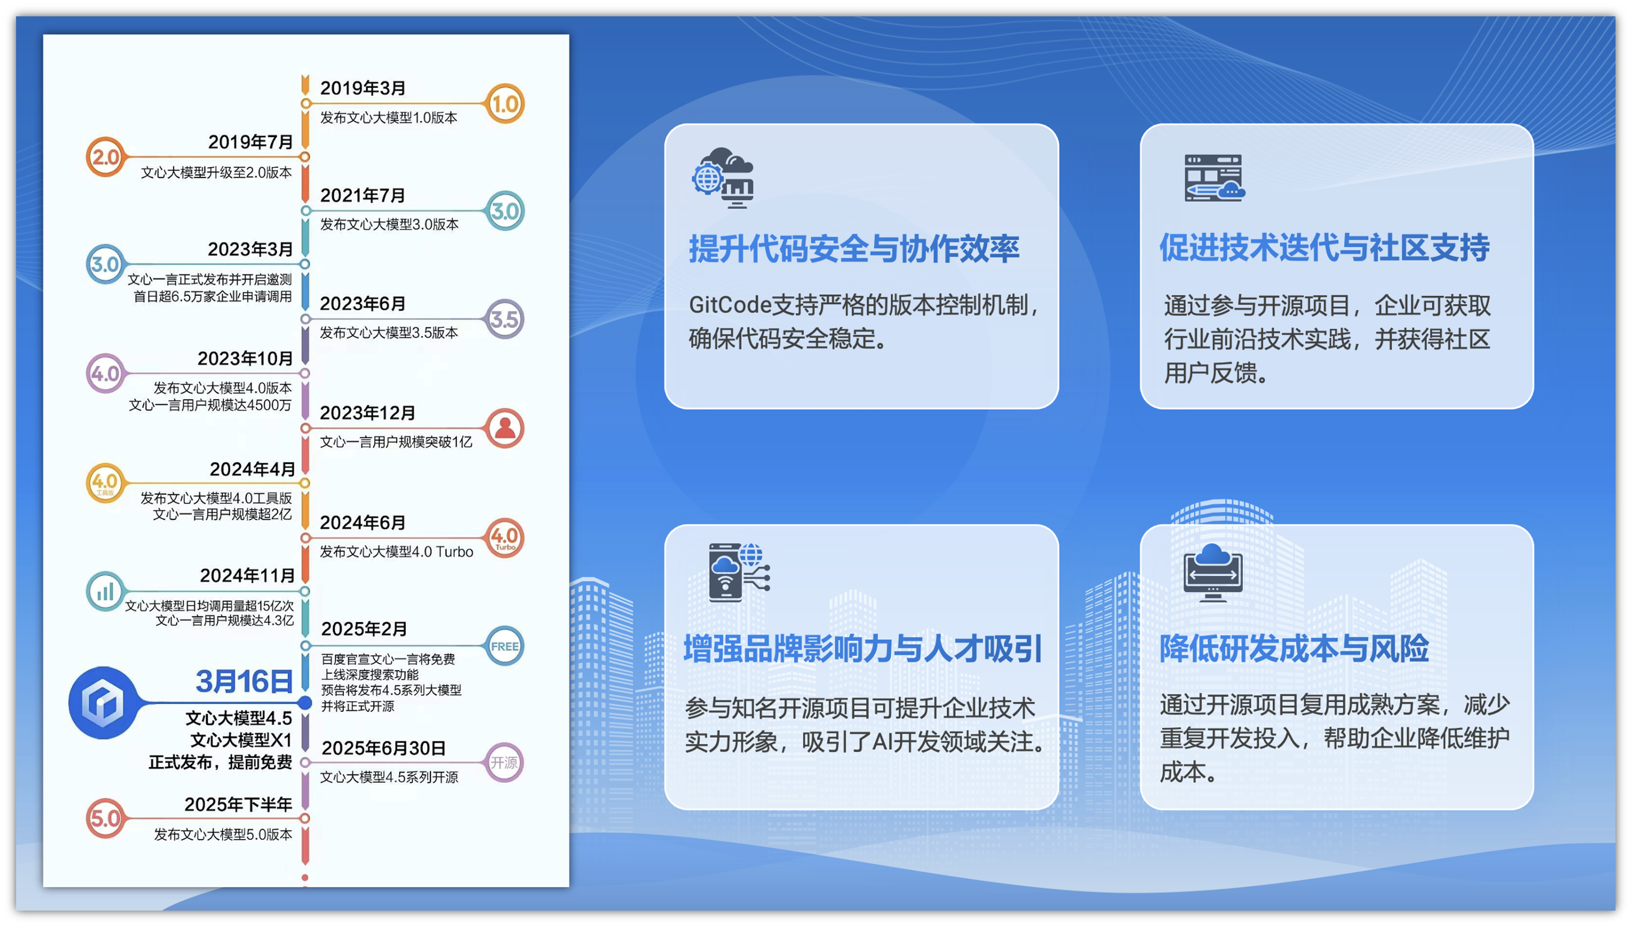Click the purple 3.5 version badge
The width and height of the screenshot is (1630, 929).
(x=504, y=319)
